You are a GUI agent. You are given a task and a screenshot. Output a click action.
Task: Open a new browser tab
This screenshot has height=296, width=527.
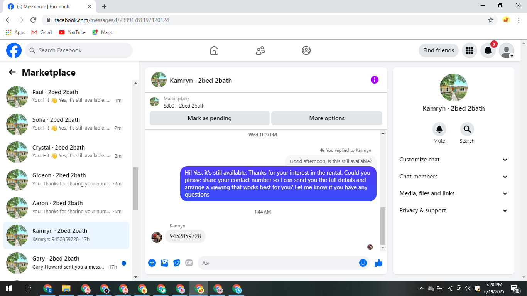(104, 7)
